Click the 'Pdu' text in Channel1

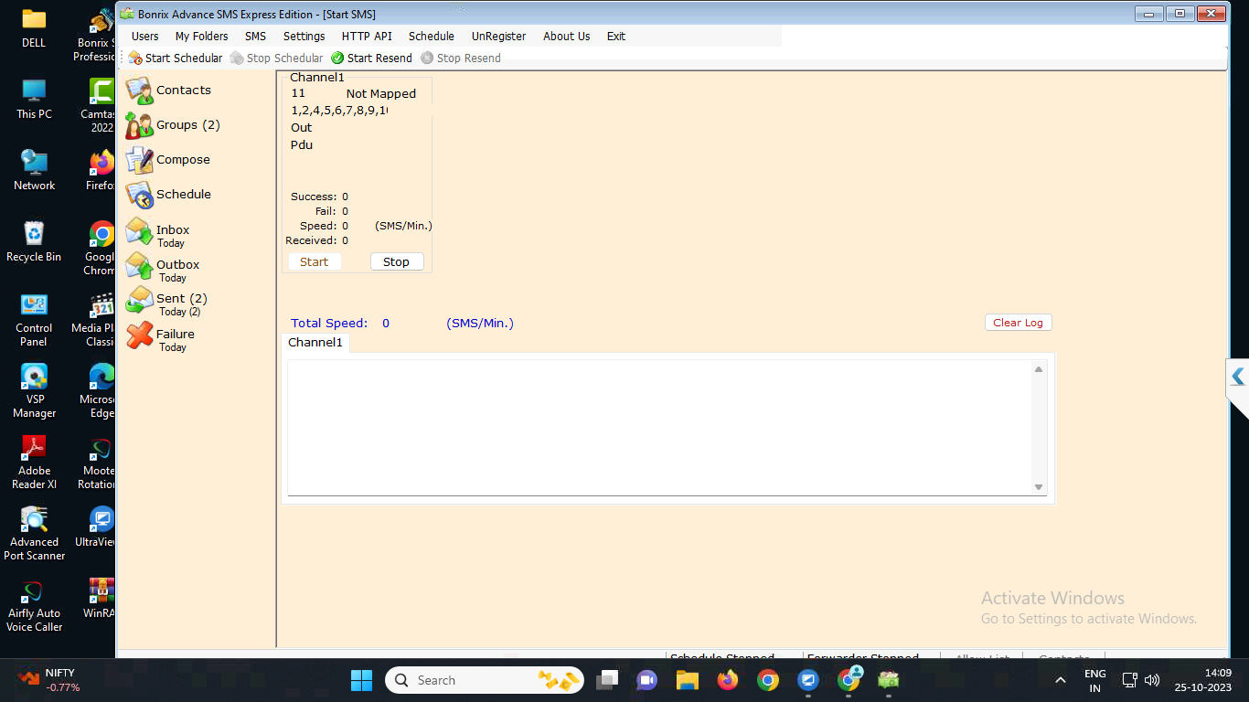302,145
